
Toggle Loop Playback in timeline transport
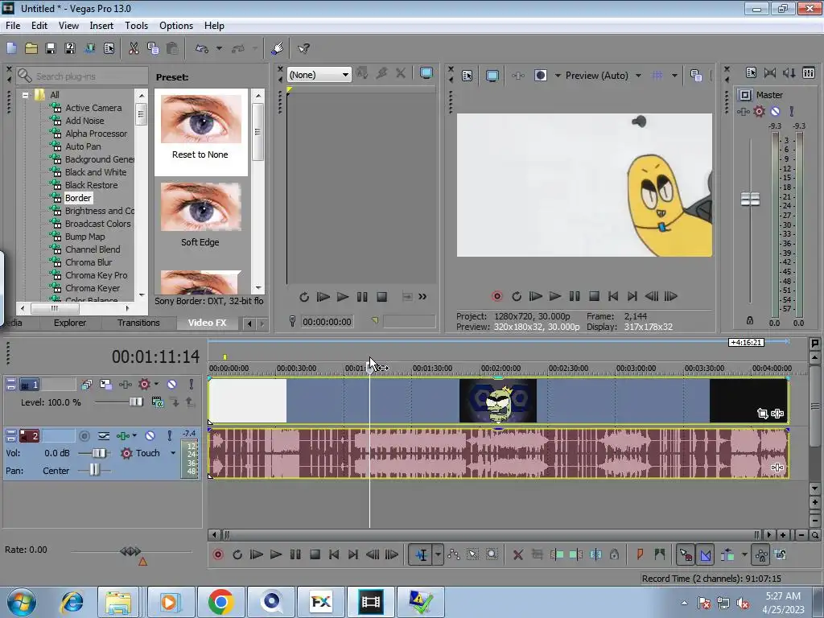[x=237, y=554]
